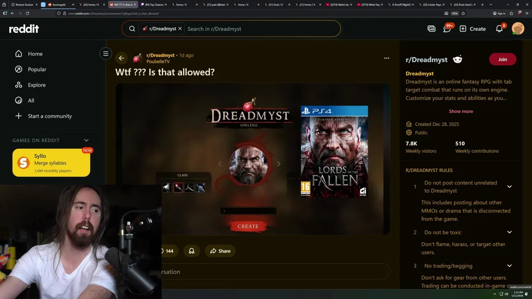Open the volume control in taskbar
The image size is (532, 299).
click(506, 294)
